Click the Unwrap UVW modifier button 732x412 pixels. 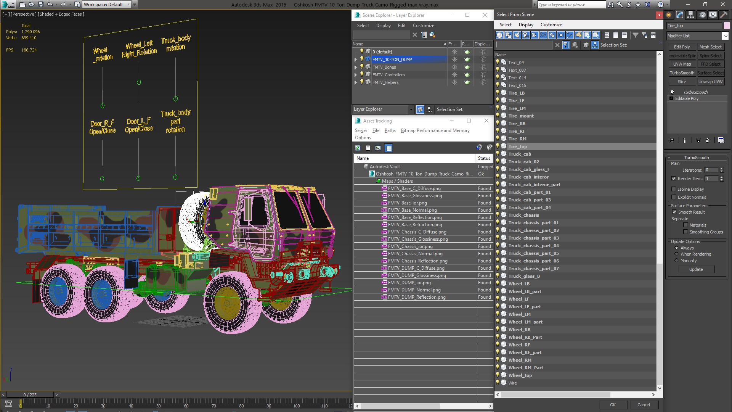710,82
